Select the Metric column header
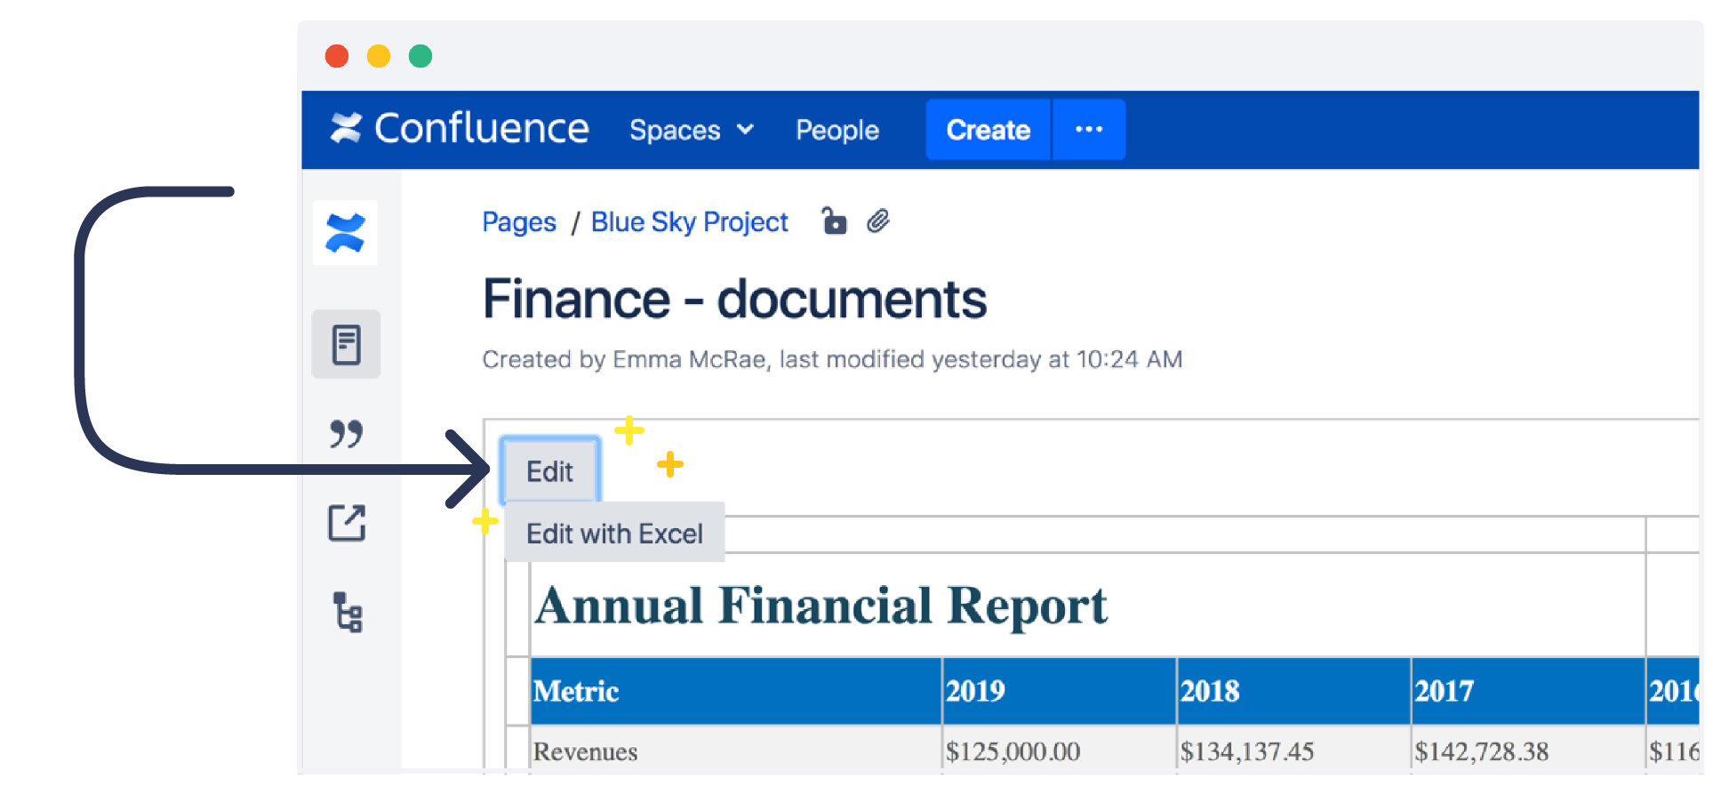Viewport: 1721px width, 795px height. coord(736,691)
